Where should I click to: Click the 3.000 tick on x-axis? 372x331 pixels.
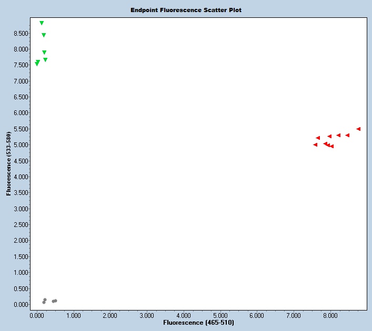pos(147,315)
